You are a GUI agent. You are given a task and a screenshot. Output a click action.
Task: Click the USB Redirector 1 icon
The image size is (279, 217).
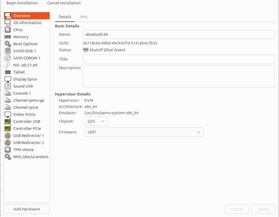(x=8, y=135)
